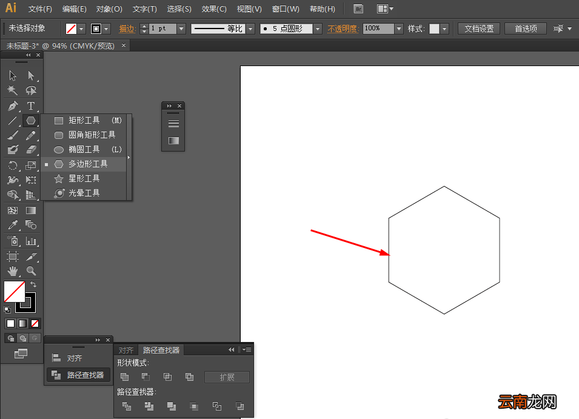Select the Rotate tool
This screenshot has width=579, height=419.
13,166
